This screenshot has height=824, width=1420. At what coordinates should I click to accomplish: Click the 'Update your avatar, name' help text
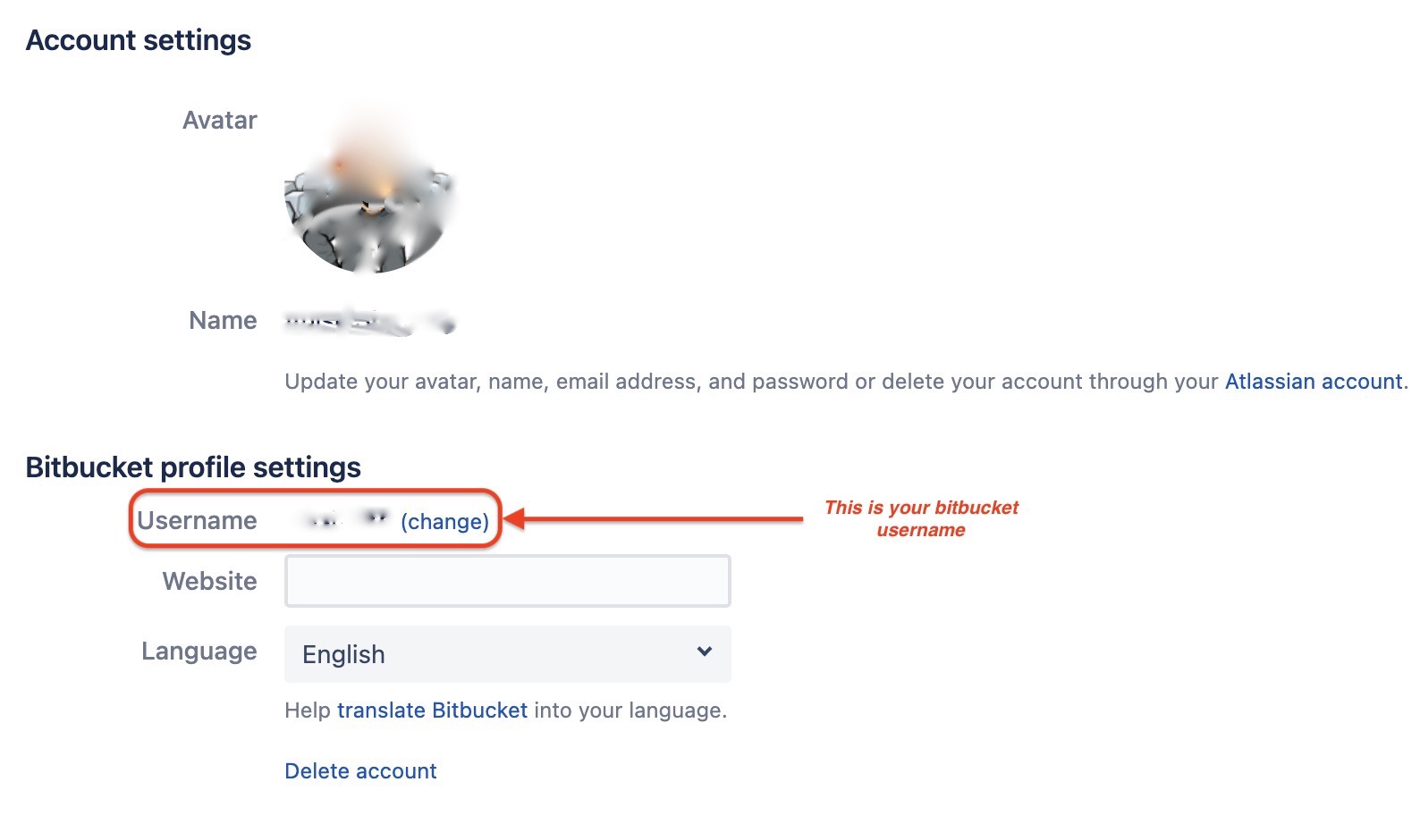pos(751,382)
